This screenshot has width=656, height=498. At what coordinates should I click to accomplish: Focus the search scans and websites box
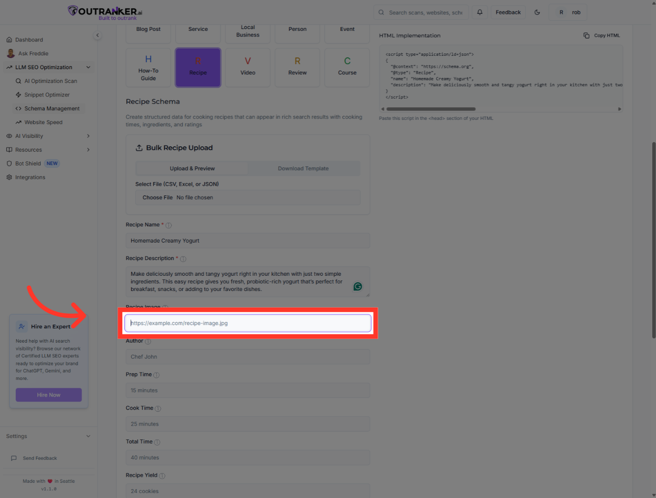coord(421,12)
